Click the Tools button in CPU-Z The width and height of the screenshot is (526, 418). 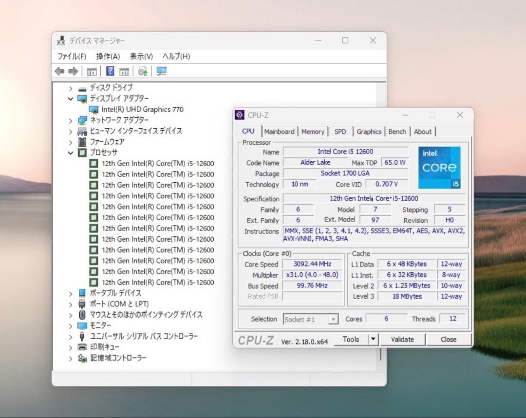pyautogui.click(x=351, y=339)
